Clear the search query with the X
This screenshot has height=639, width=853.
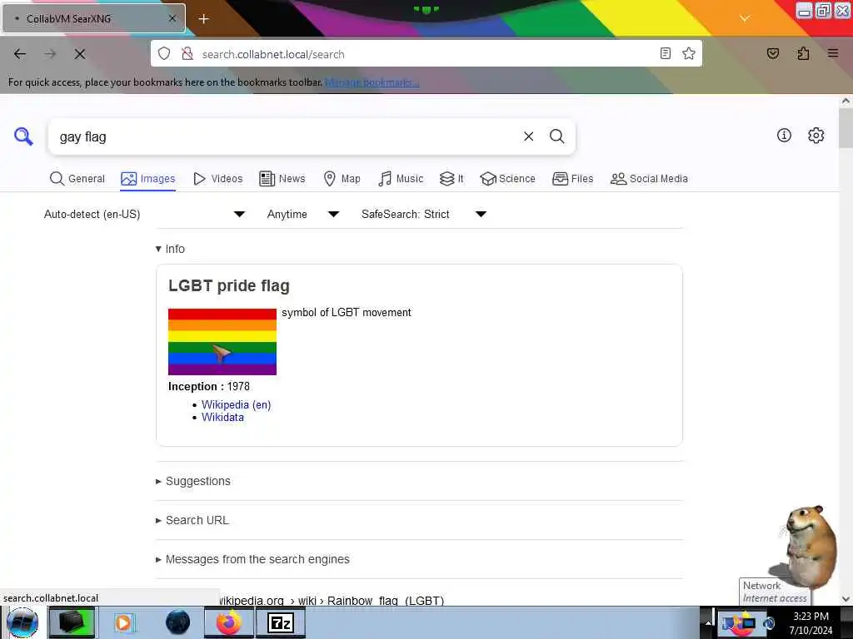click(528, 136)
